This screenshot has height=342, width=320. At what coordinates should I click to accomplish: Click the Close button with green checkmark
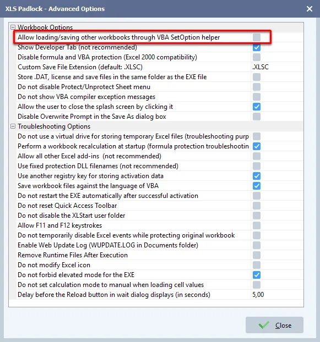[274, 325]
